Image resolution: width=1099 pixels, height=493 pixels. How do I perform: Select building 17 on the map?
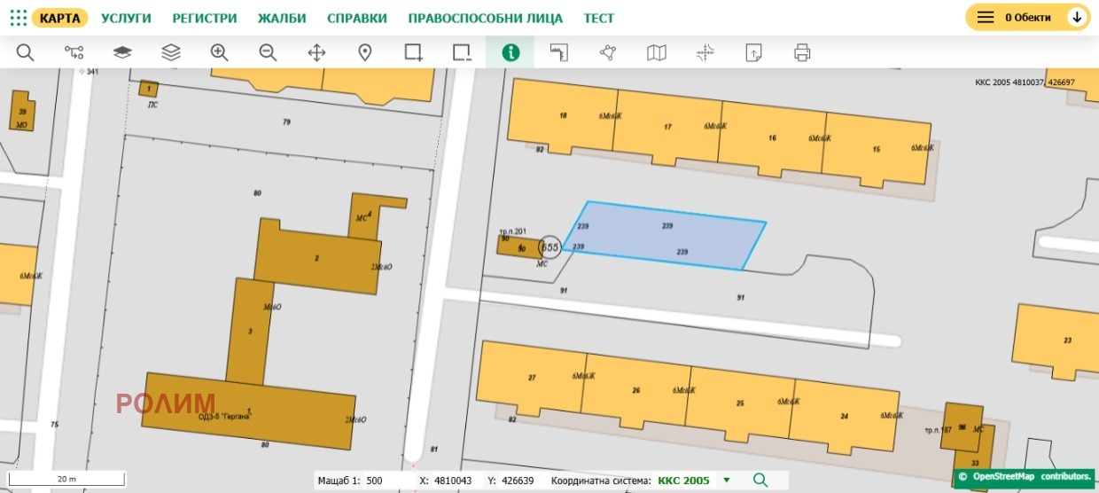[666, 128]
